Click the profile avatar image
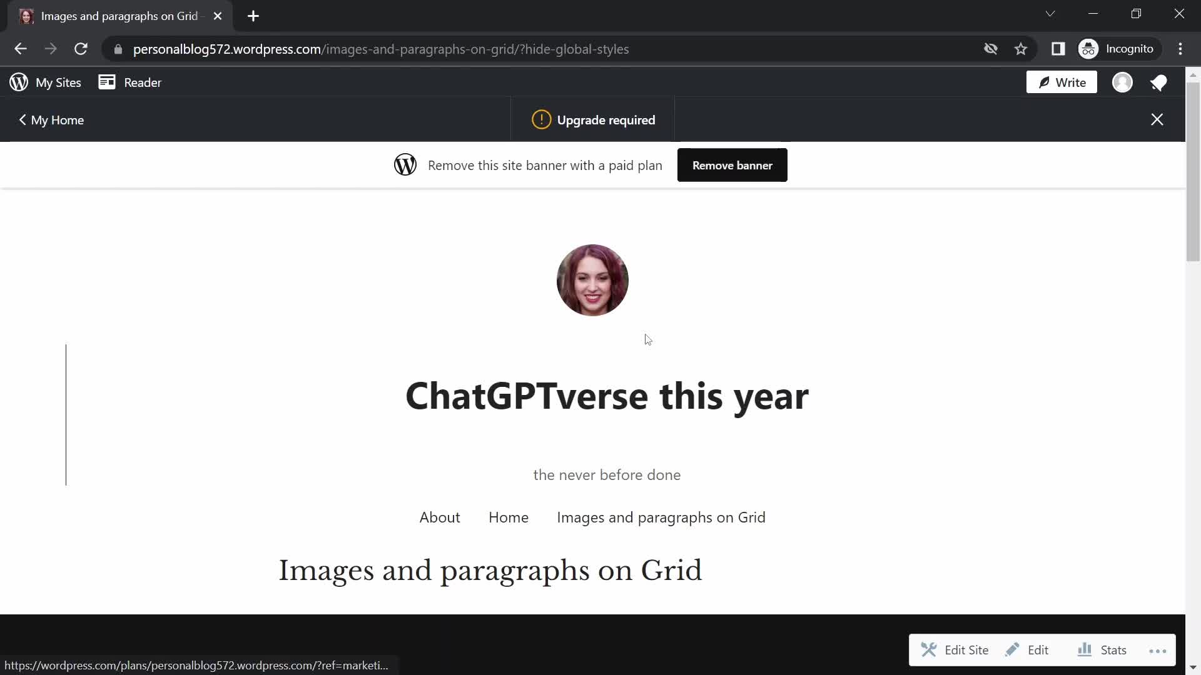This screenshot has height=675, width=1201. [x=592, y=279]
